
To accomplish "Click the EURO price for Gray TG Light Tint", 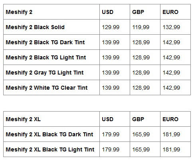I will [175, 73].
